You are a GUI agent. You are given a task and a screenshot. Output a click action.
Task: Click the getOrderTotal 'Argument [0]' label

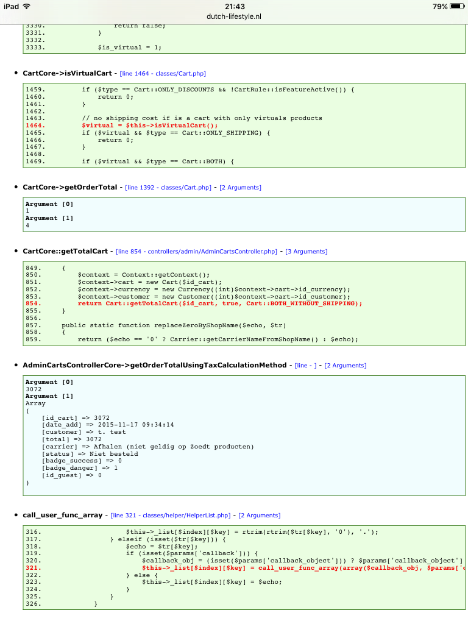coord(49,204)
